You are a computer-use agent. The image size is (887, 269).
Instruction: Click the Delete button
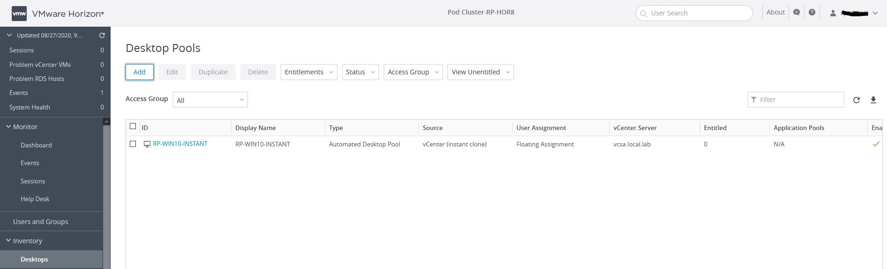coord(258,72)
